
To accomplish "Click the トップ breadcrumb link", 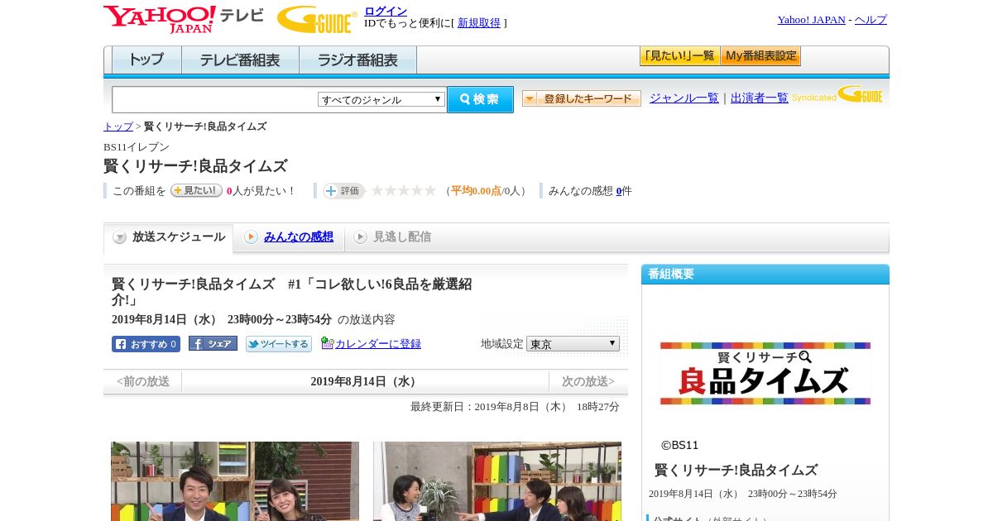I will (x=118, y=127).
